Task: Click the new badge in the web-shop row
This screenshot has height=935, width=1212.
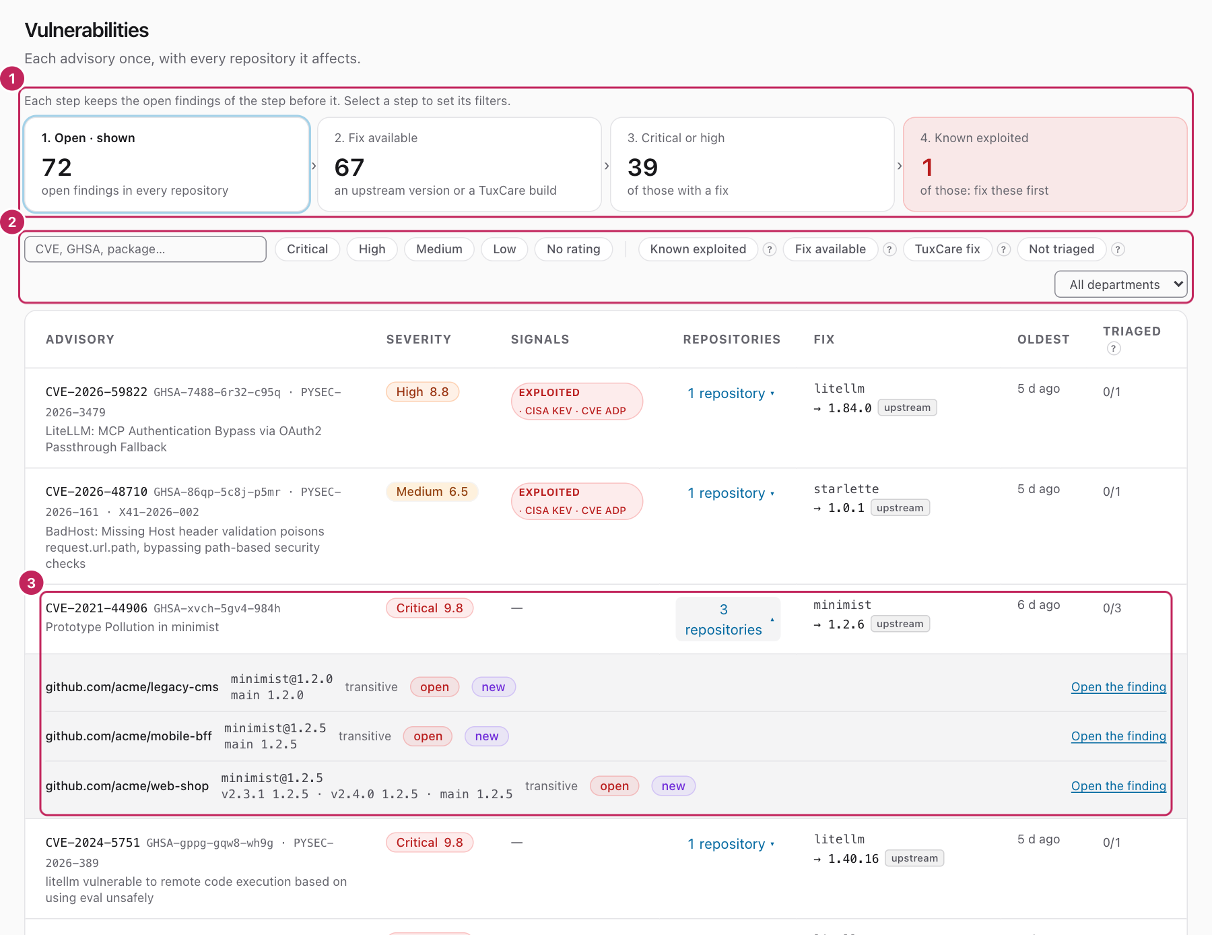Action: click(x=673, y=786)
